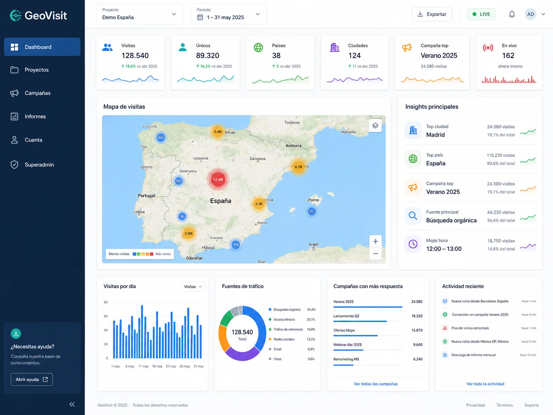
Task: Zoom in on the visits map
Action: (375, 241)
